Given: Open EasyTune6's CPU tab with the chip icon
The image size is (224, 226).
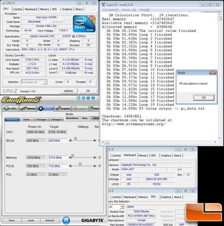Looking at the screenshot, I should tap(10, 108).
